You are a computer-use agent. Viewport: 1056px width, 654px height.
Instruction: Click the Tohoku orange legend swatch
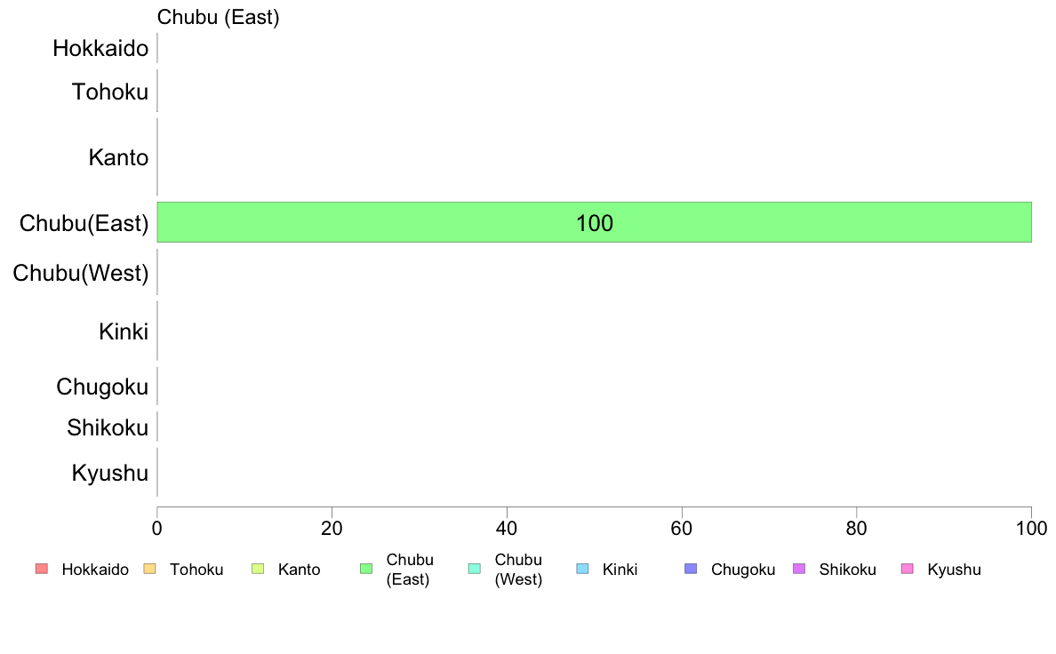[149, 570]
